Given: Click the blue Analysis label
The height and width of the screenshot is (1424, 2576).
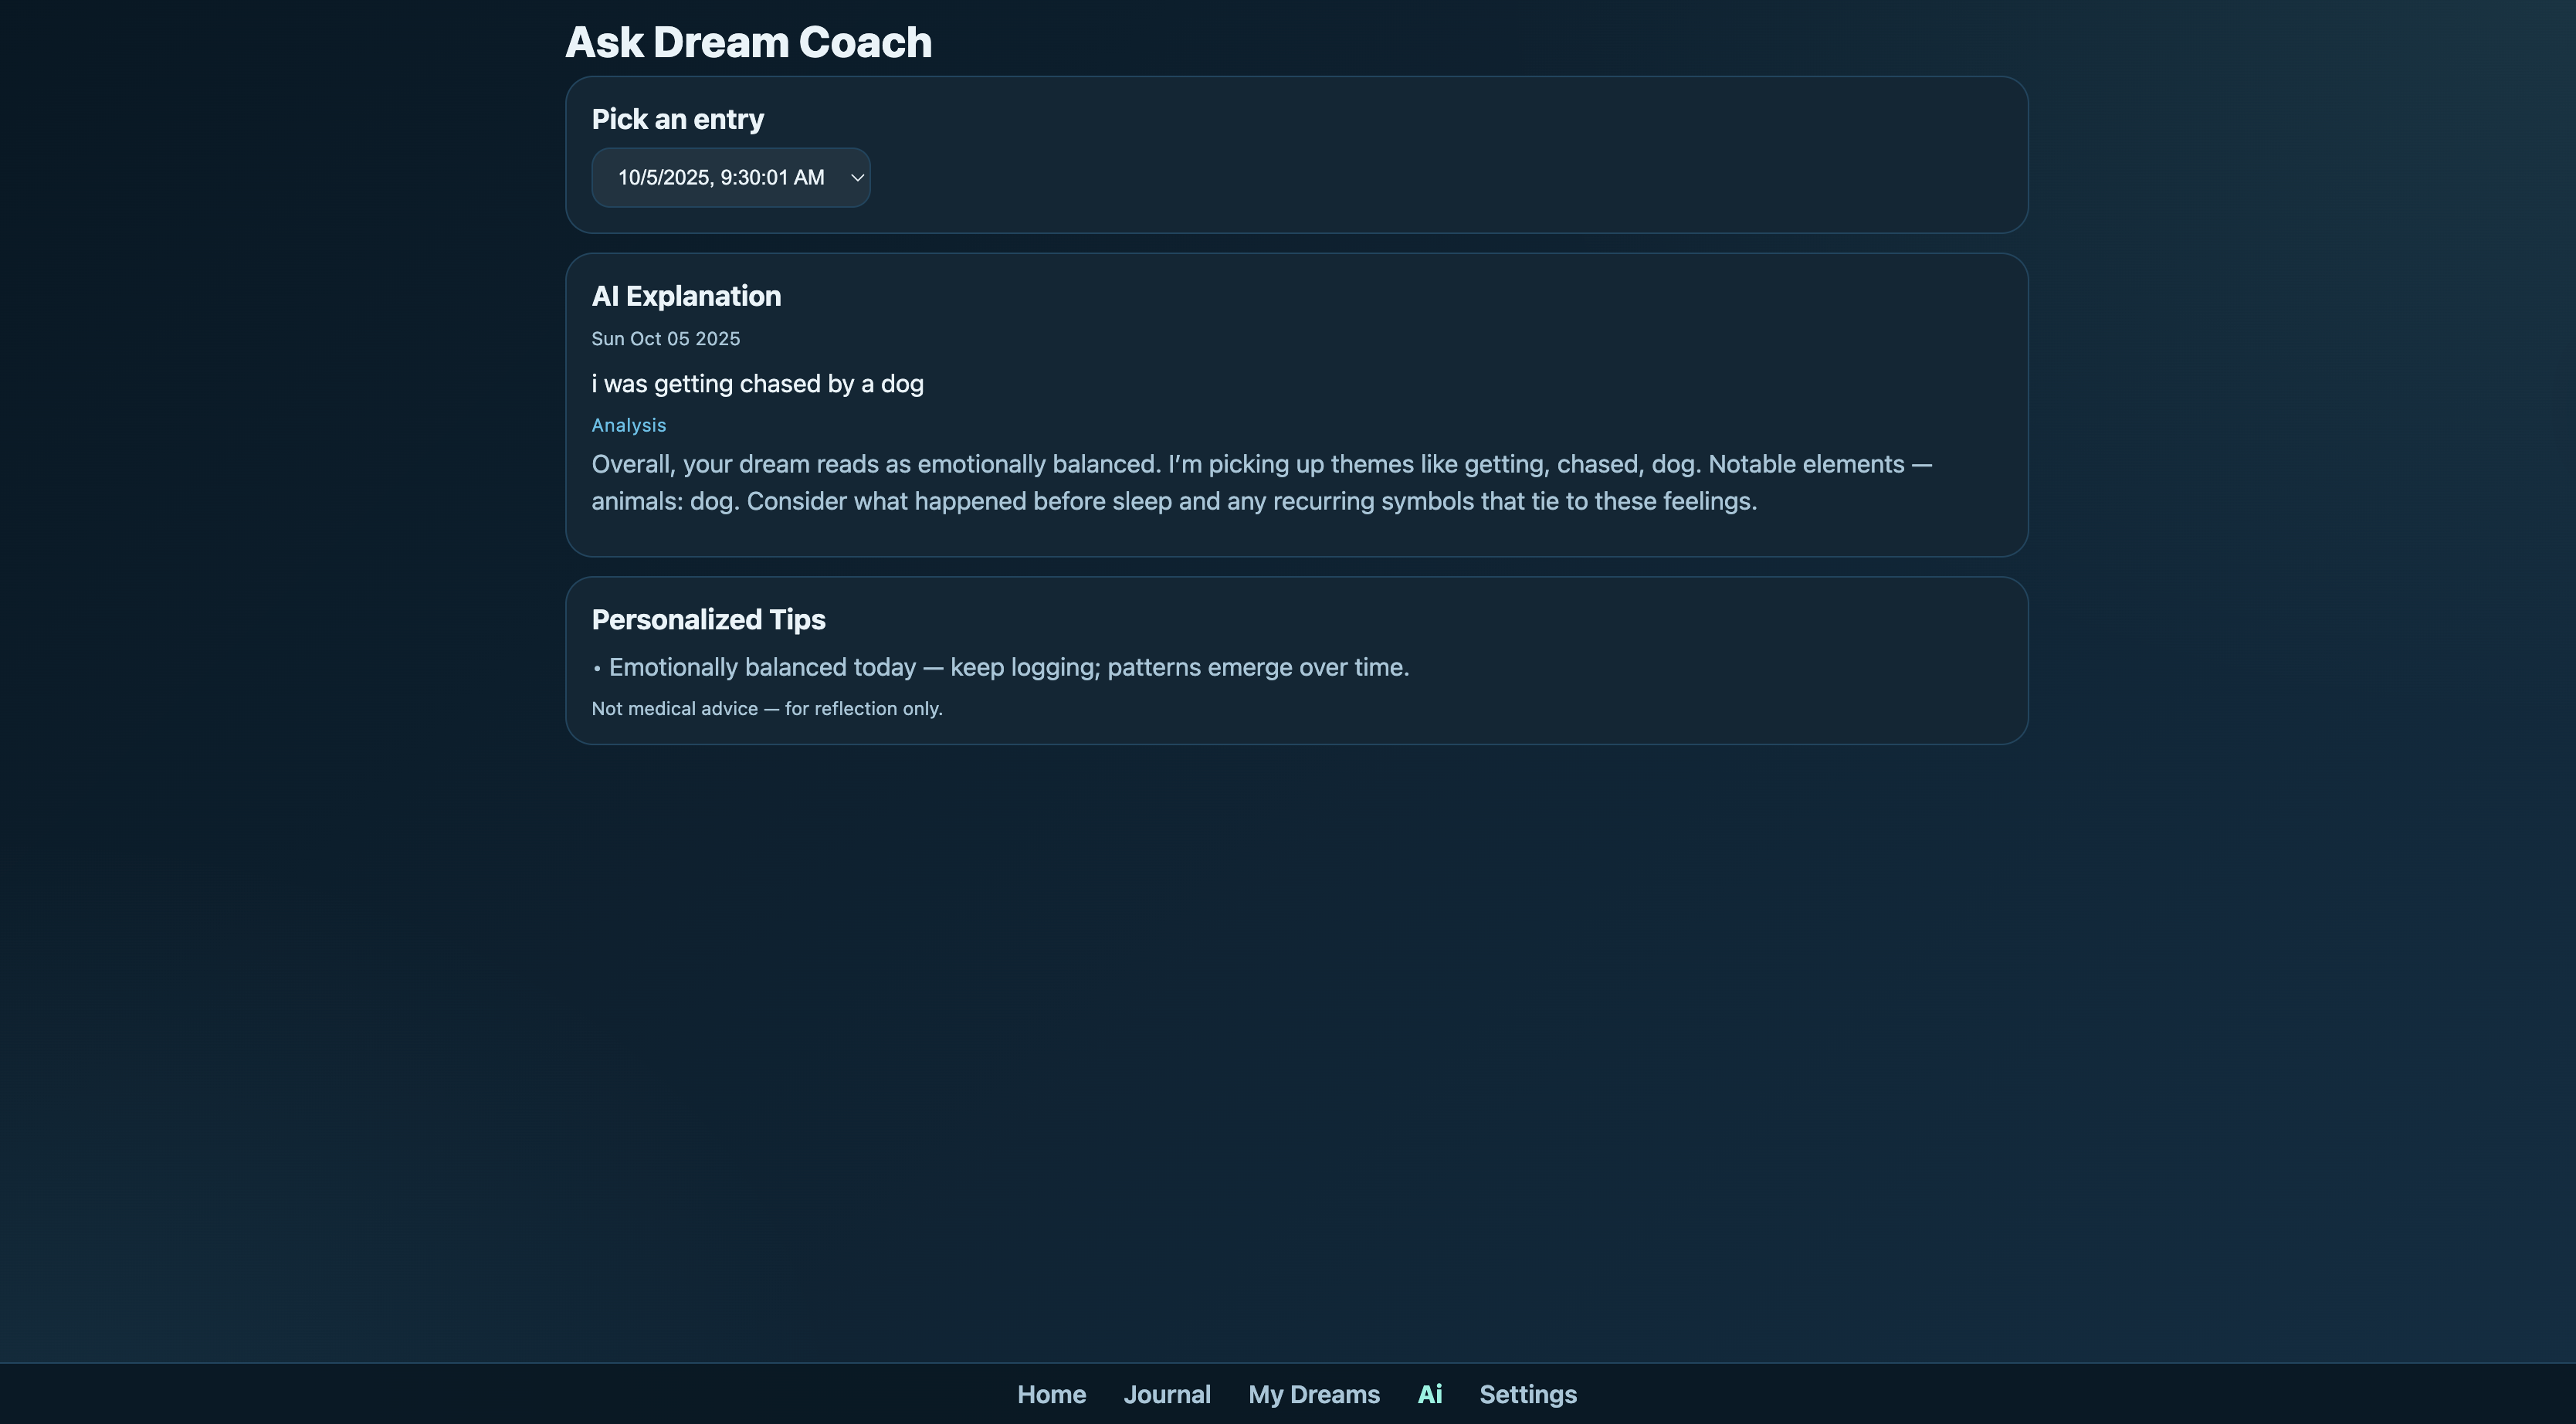Looking at the screenshot, I should tap(628, 425).
